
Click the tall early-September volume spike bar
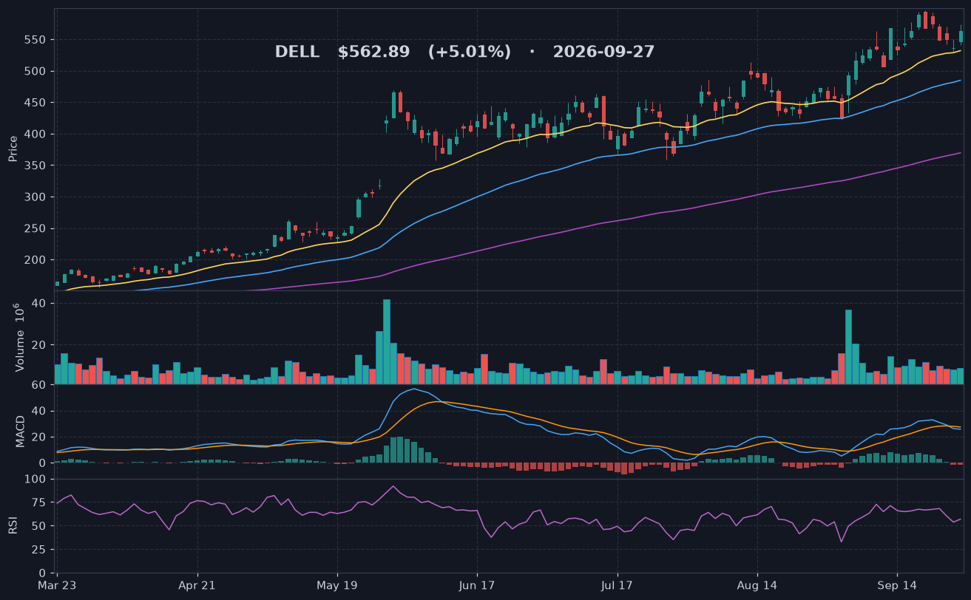point(848,347)
